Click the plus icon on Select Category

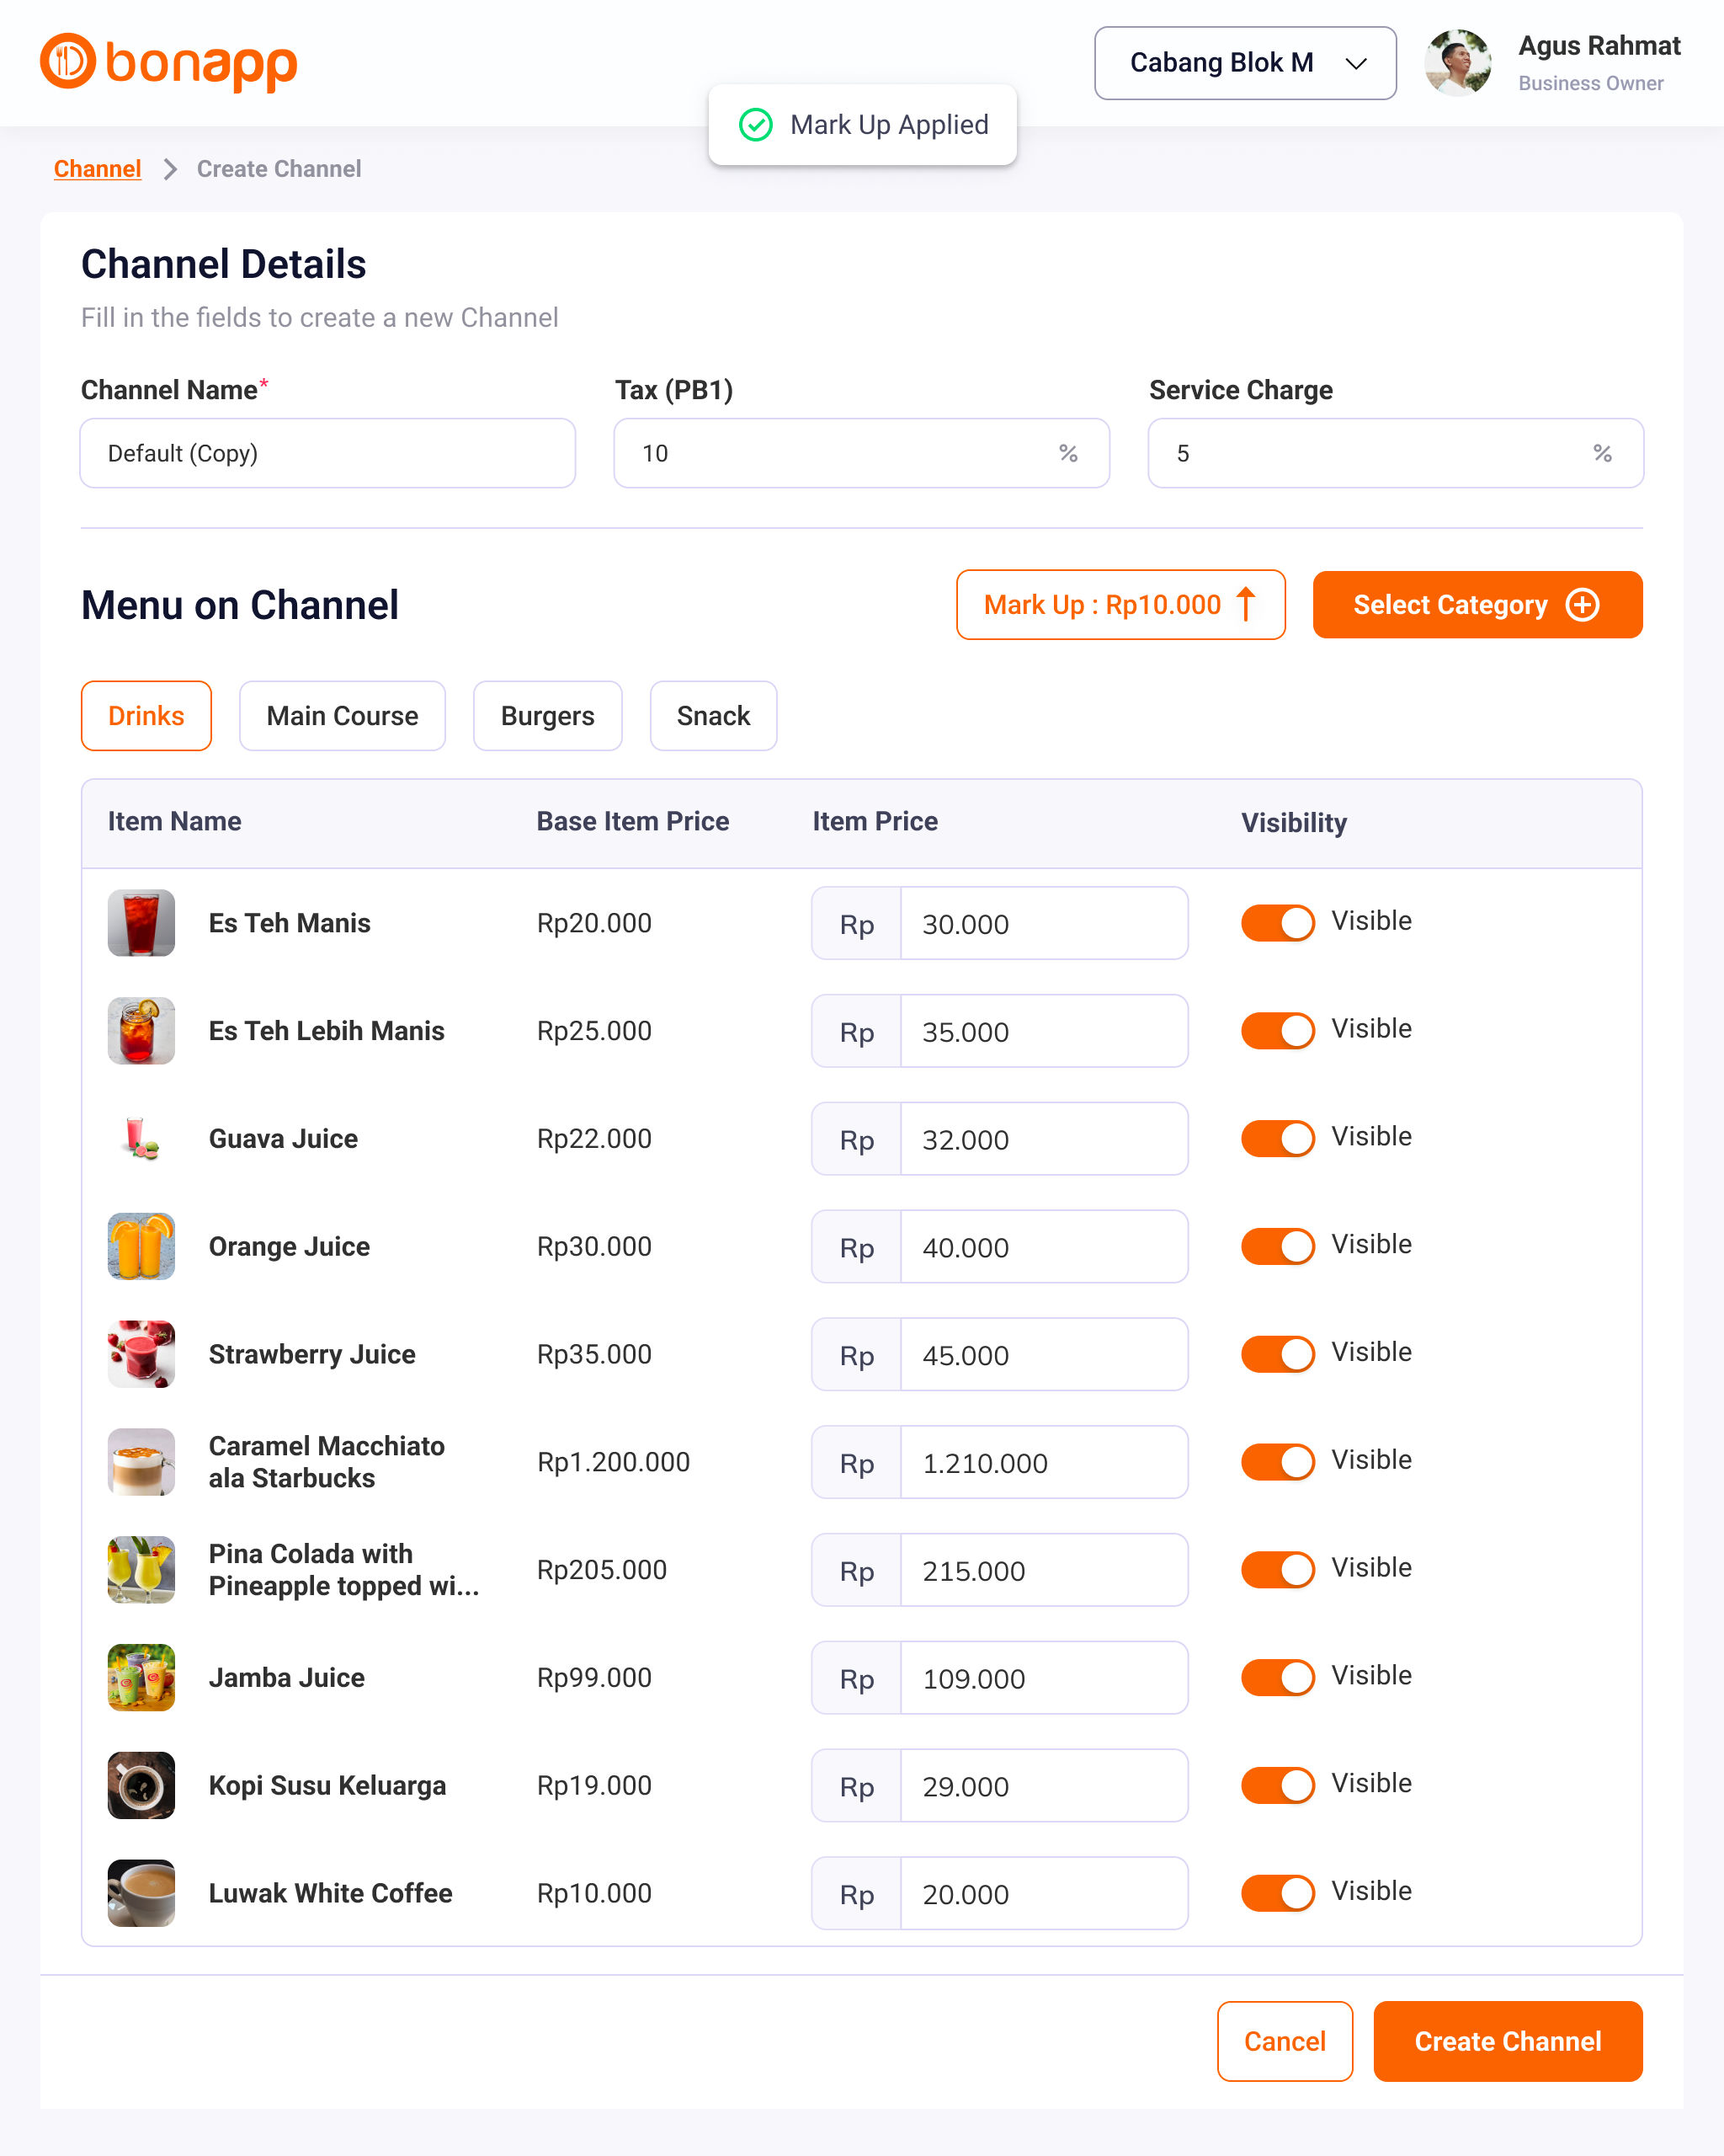pos(1582,605)
